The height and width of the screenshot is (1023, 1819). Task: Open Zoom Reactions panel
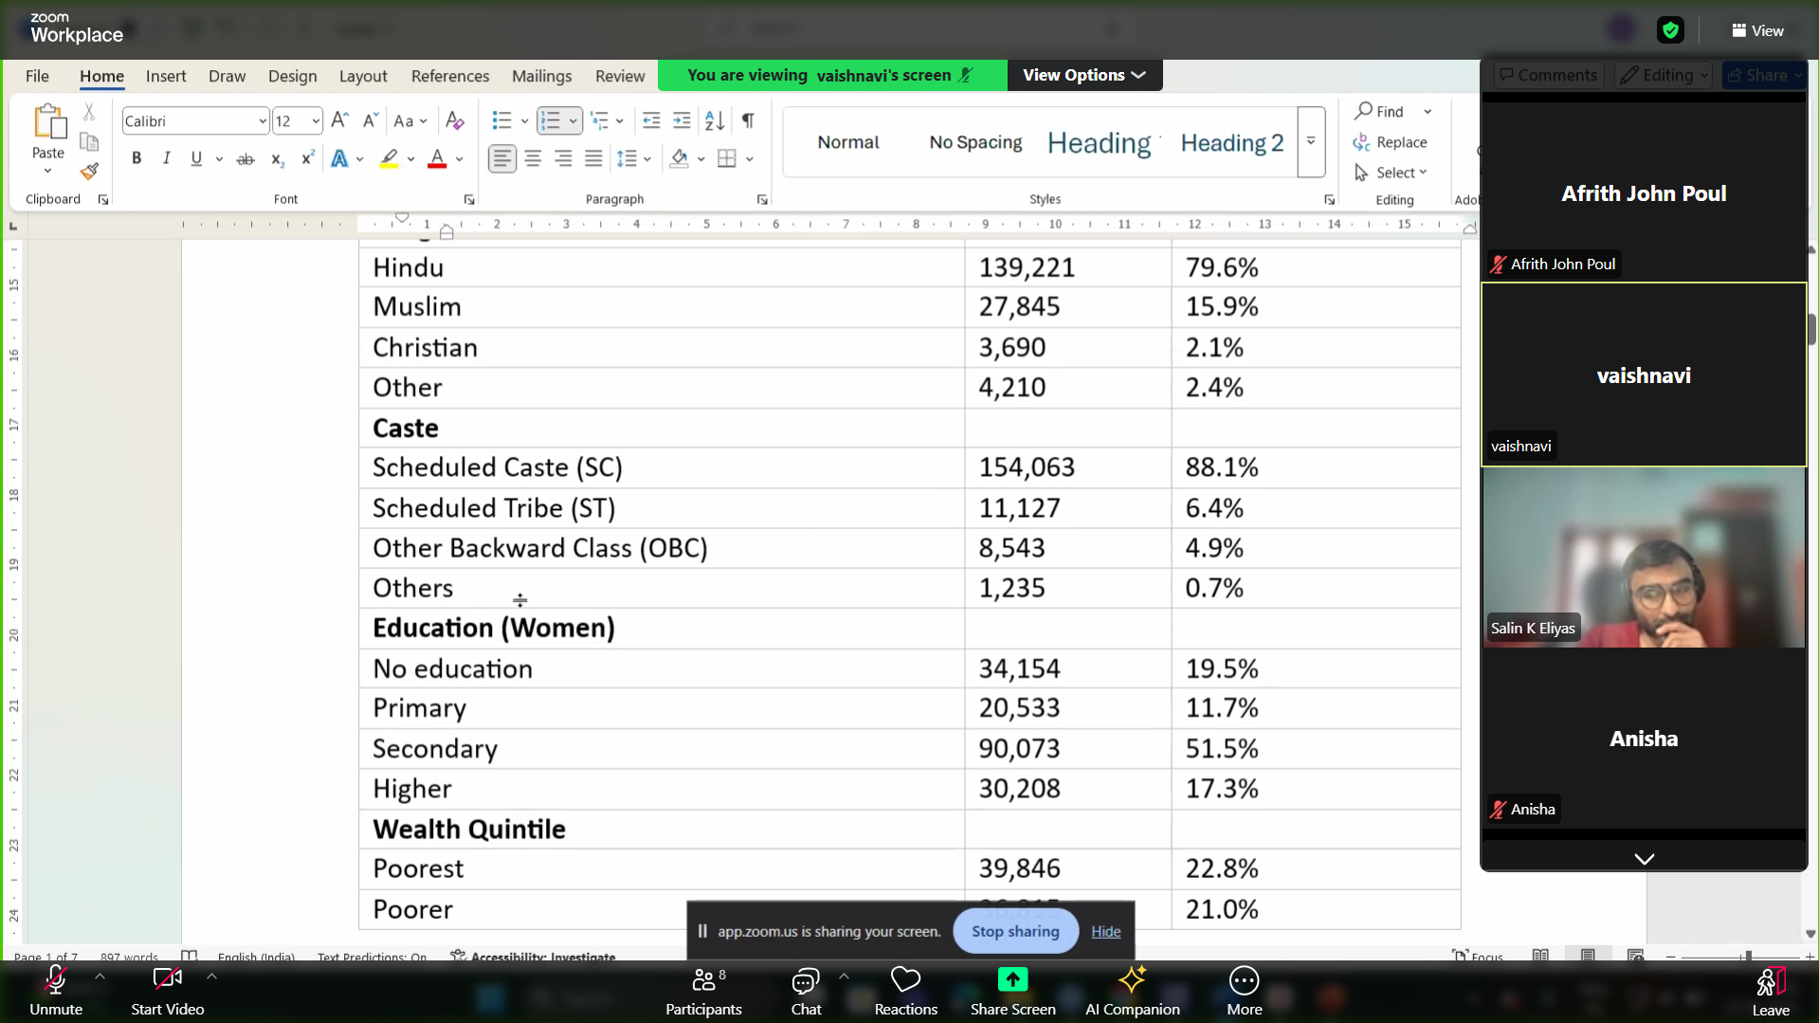coord(905,990)
